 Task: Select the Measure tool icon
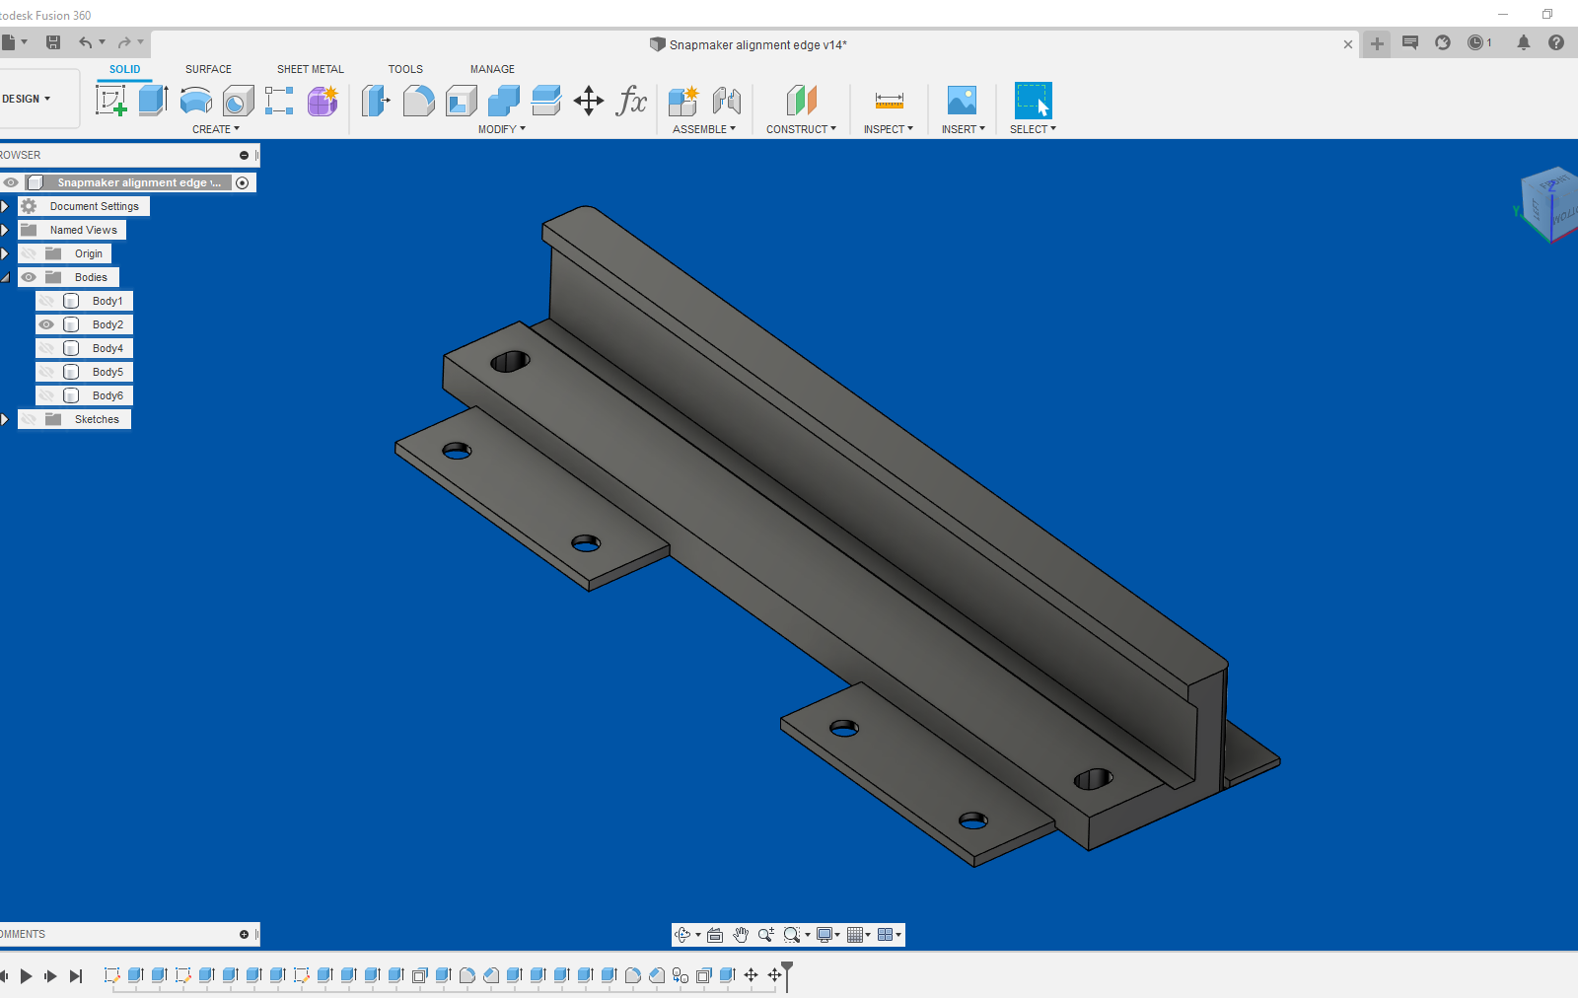889,100
